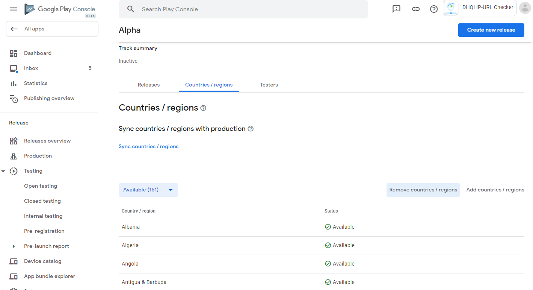The height and width of the screenshot is (290, 533).
Task: Open the help question mark icon
Action: [434, 9]
